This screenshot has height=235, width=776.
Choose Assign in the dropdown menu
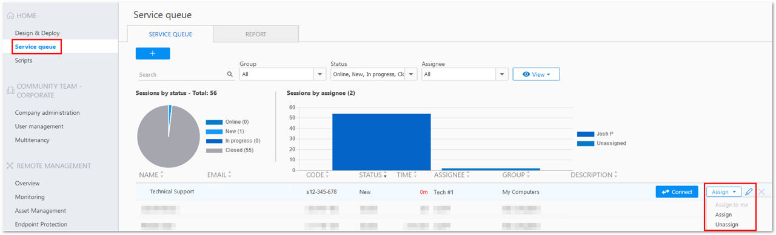723,214
